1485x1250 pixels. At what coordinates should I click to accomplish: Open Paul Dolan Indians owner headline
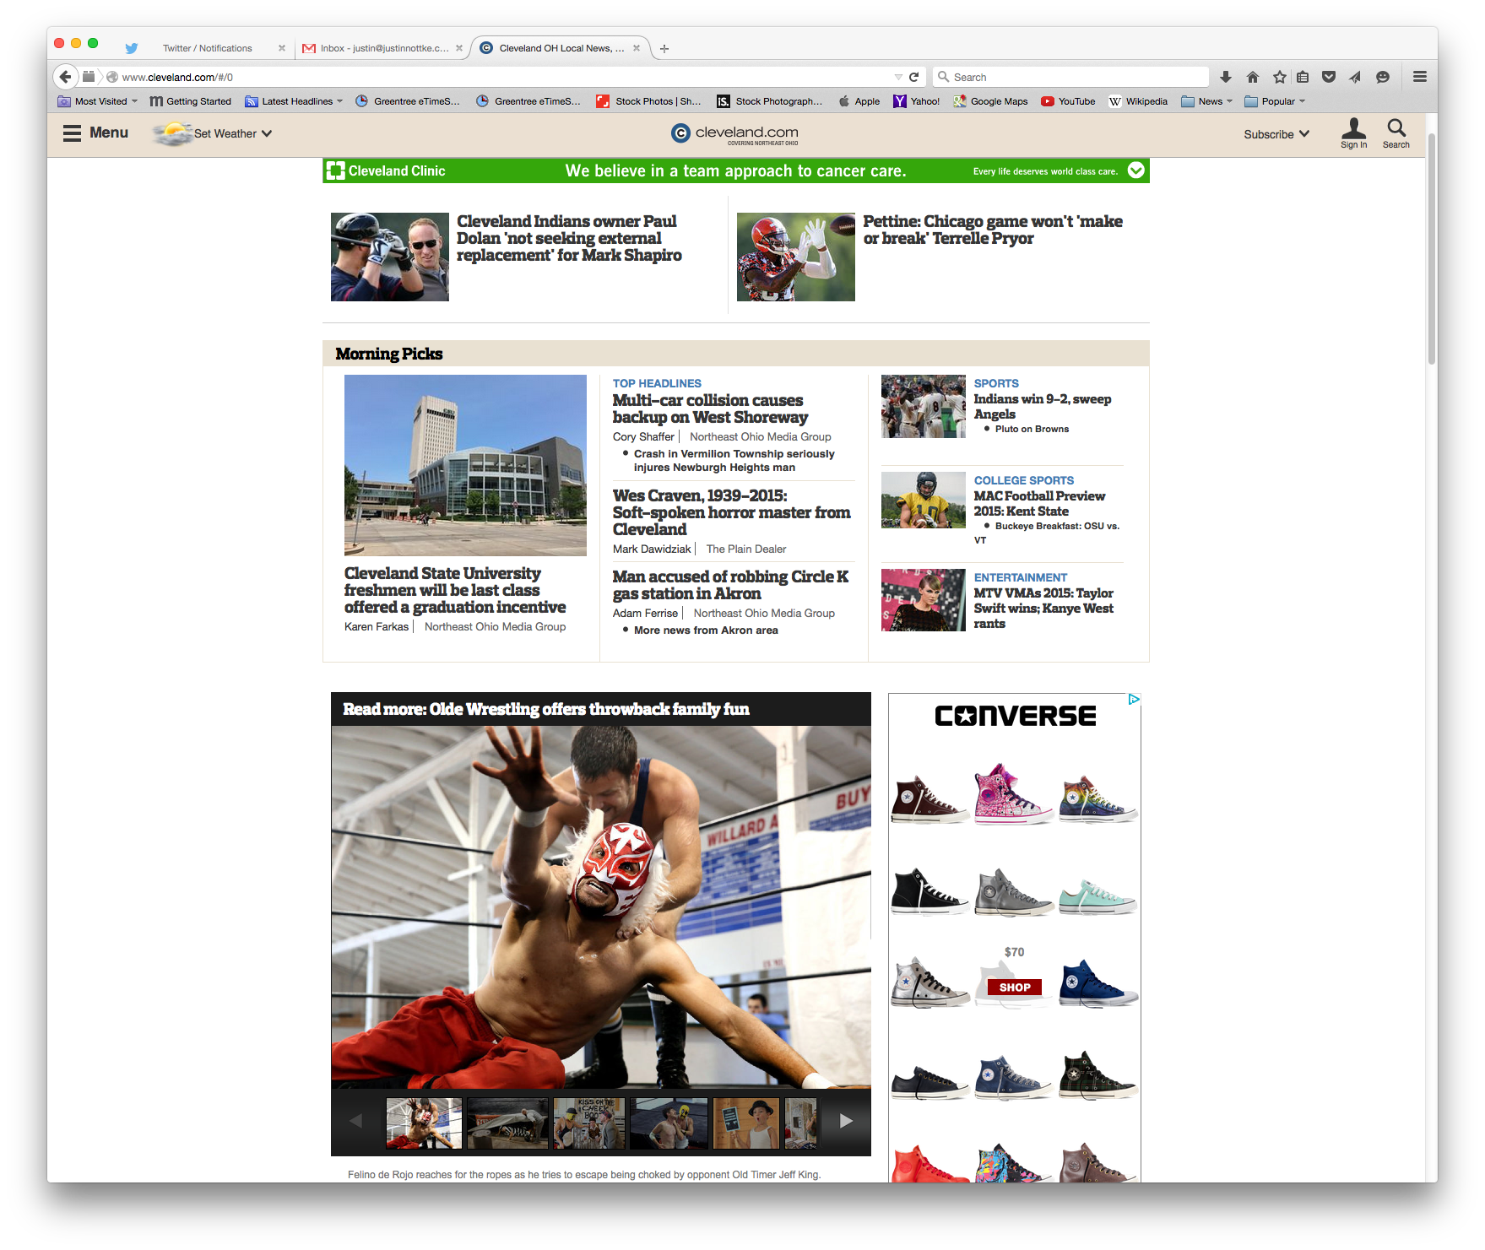point(569,238)
